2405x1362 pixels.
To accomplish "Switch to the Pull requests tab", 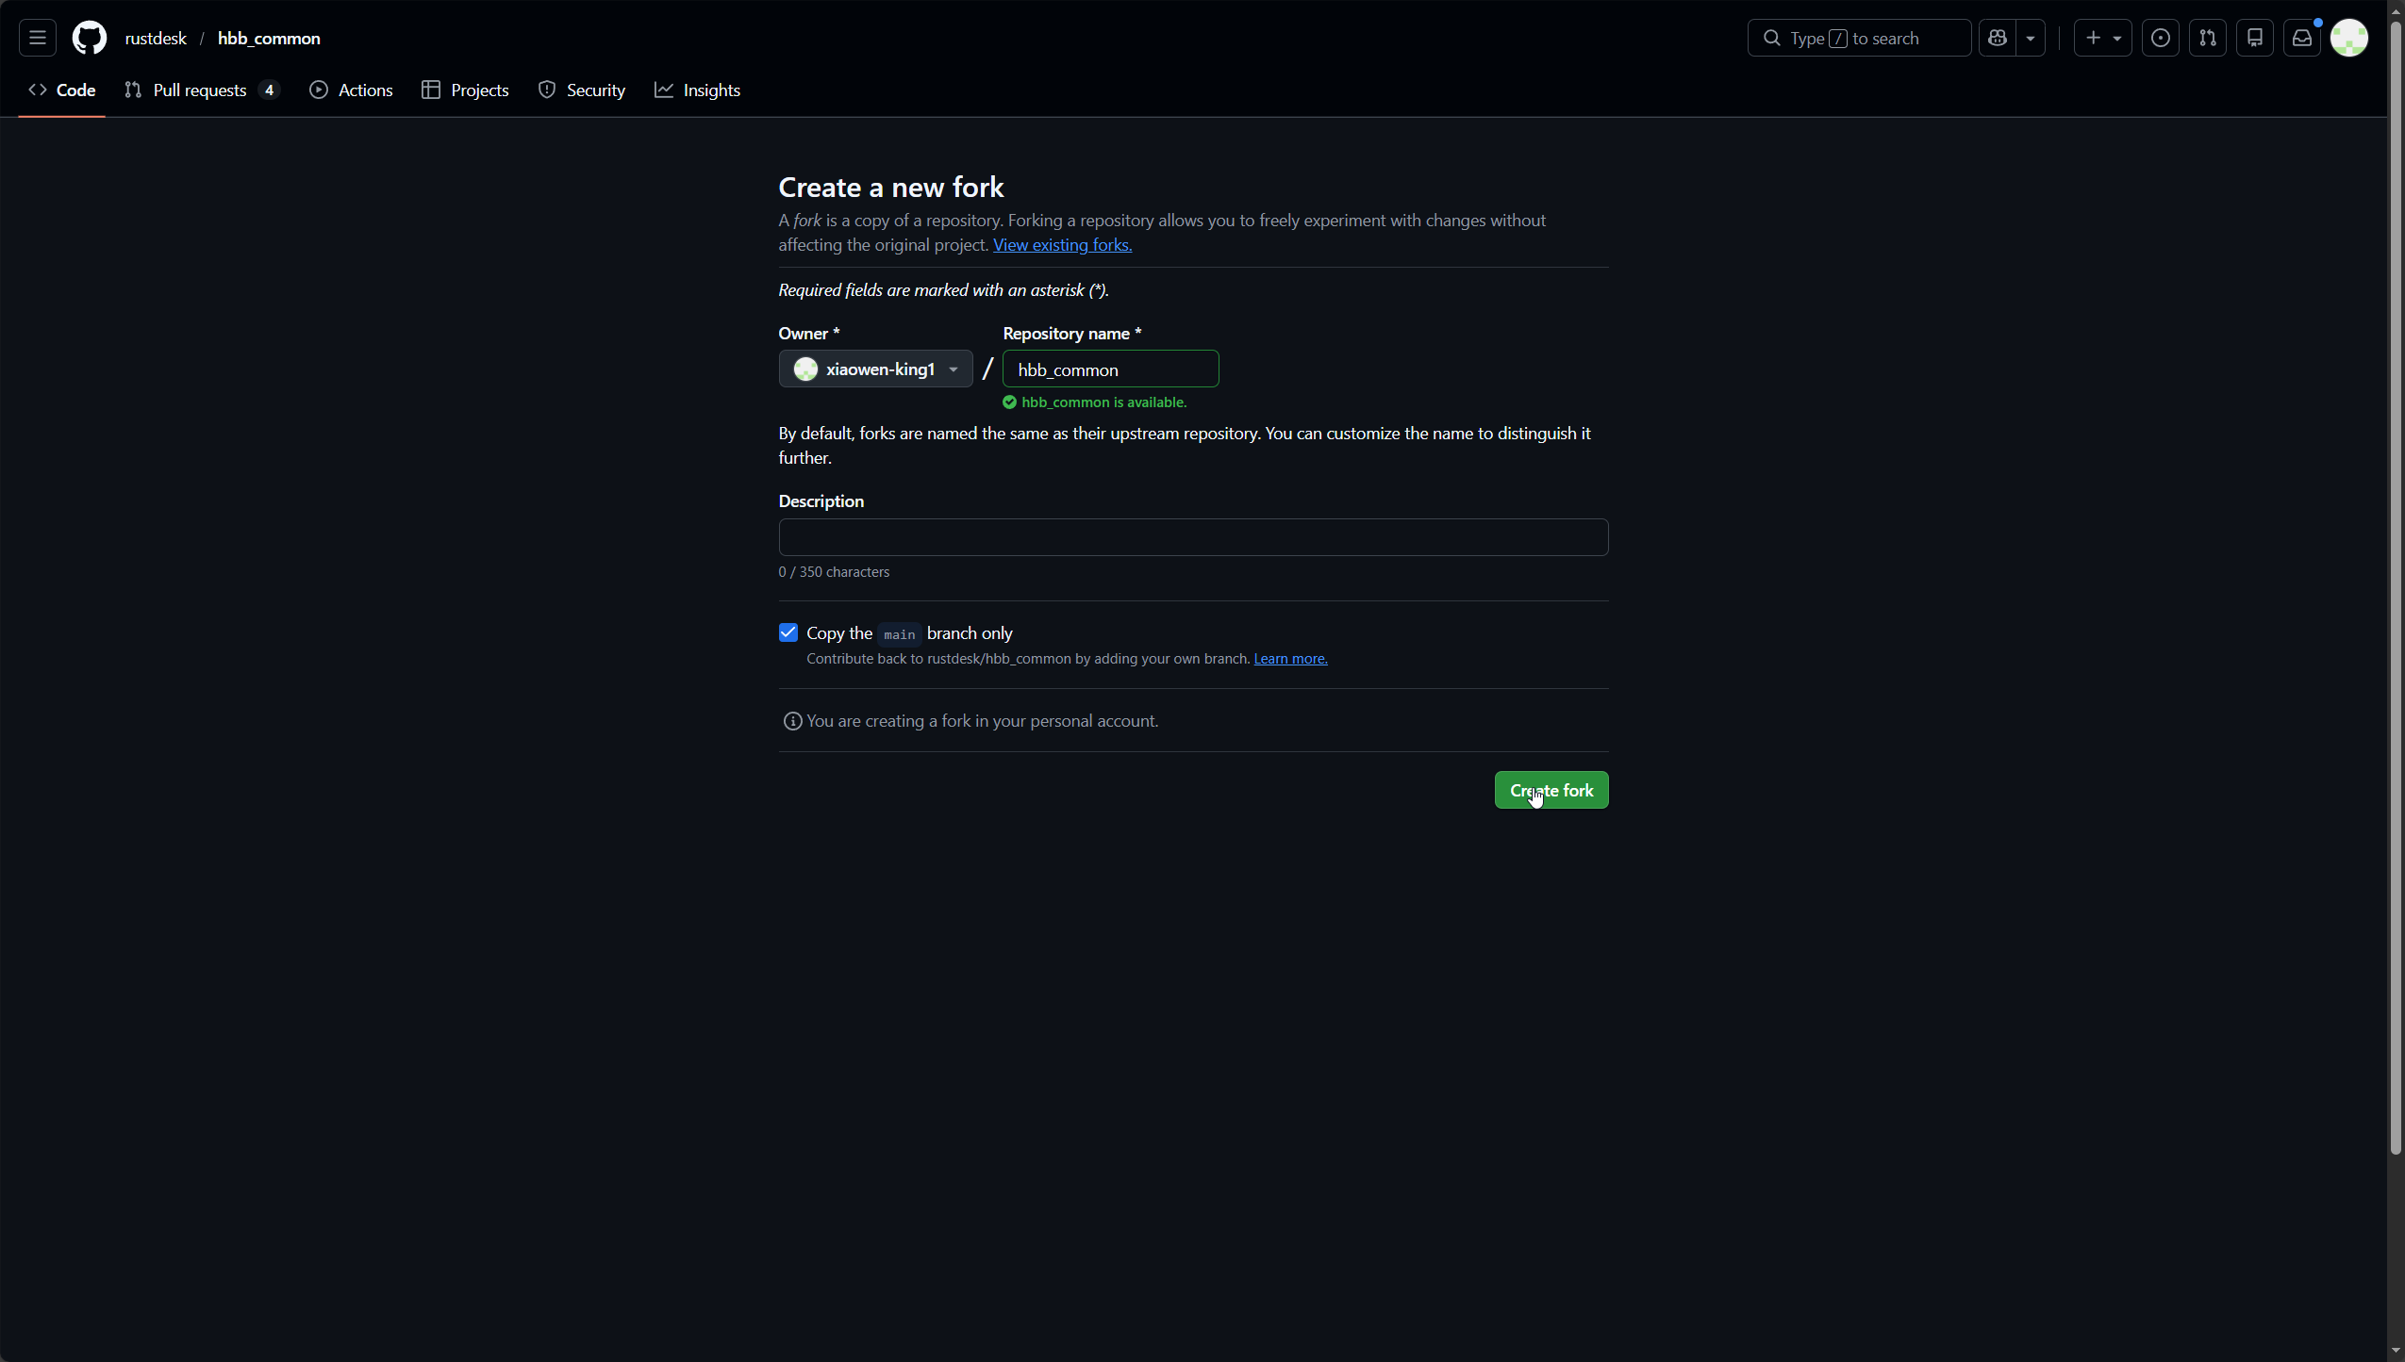I will click(200, 90).
